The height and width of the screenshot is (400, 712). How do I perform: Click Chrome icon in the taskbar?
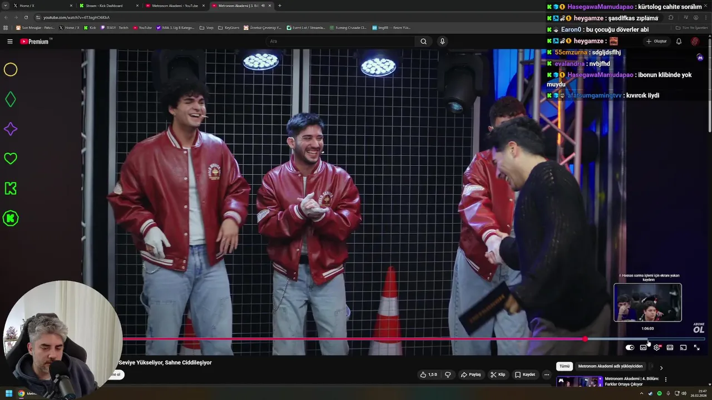pos(21,393)
